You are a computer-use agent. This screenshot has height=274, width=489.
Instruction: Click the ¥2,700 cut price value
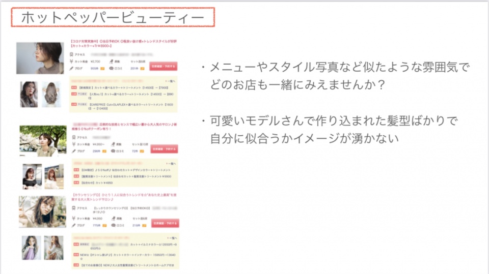[95, 62]
